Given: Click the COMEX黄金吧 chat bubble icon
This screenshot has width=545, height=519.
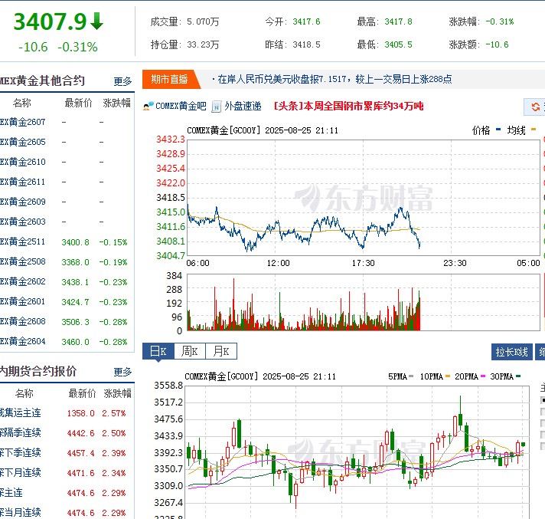Looking at the screenshot, I should tap(148, 106).
